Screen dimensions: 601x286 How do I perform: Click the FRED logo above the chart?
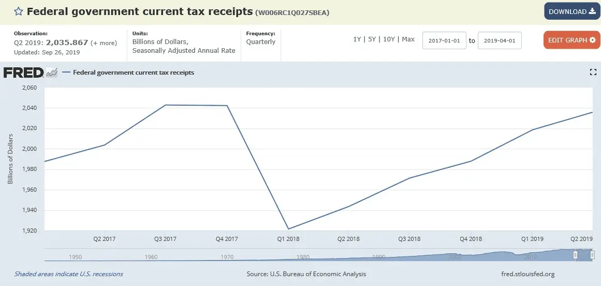(x=23, y=73)
